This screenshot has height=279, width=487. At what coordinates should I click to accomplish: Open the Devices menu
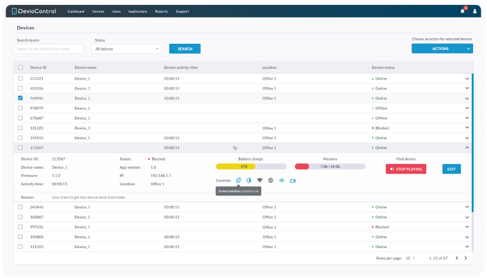pos(98,12)
